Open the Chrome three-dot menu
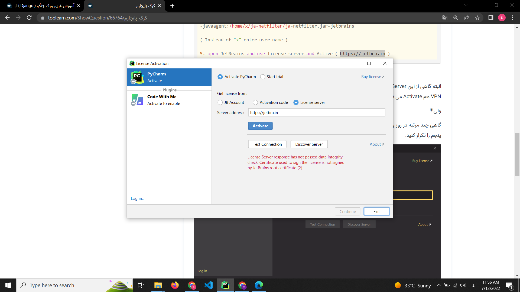 (512, 18)
